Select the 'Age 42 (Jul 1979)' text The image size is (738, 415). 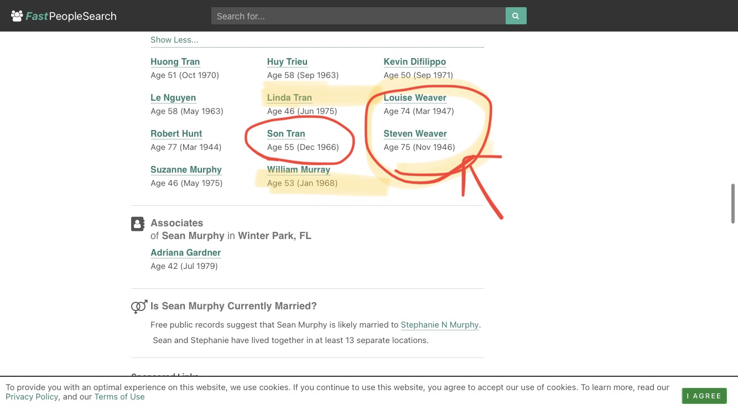184,266
